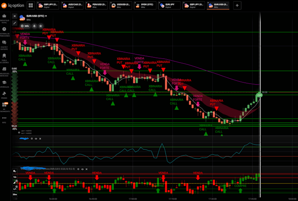Viewport: 298px width, 201px height.
Task: Open Promo in the sidebar
Action: 4,95
